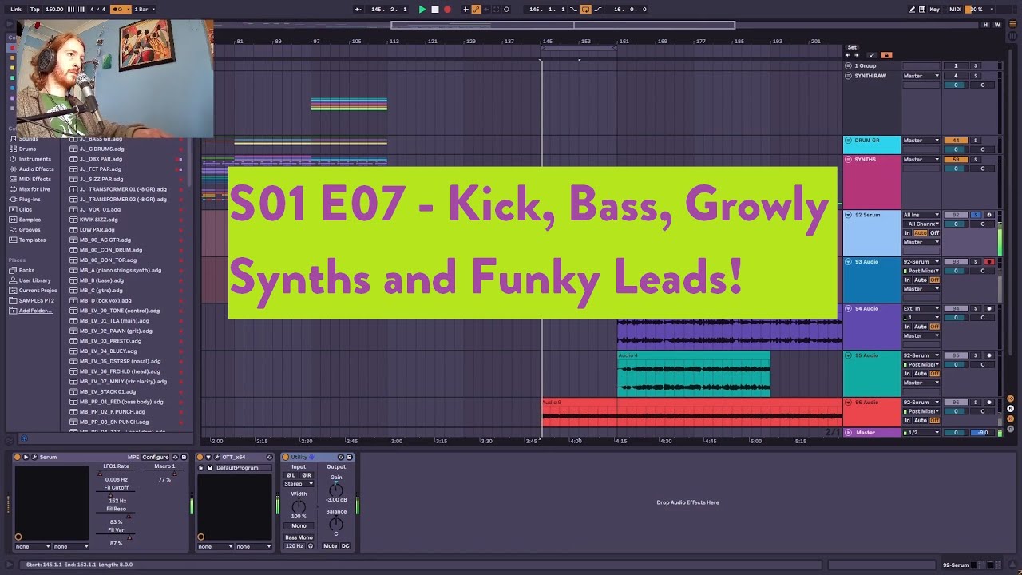Open Audio Effects browser category
1022x575 pixels.
[37, 169]
